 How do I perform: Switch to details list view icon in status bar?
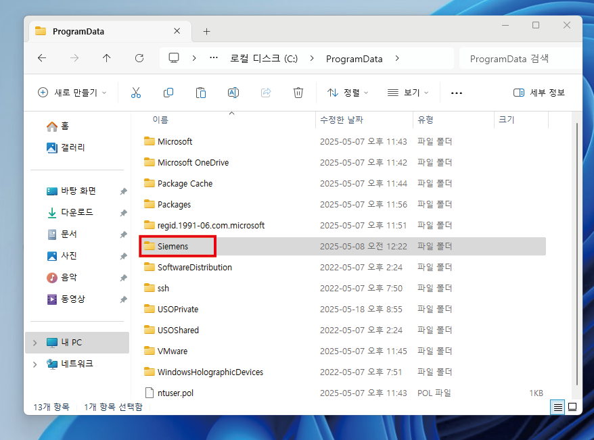pos(557,407)
